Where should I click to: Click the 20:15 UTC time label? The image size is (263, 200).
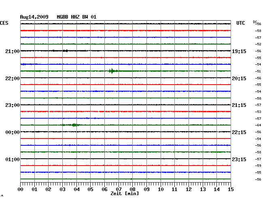click(239, 79)
